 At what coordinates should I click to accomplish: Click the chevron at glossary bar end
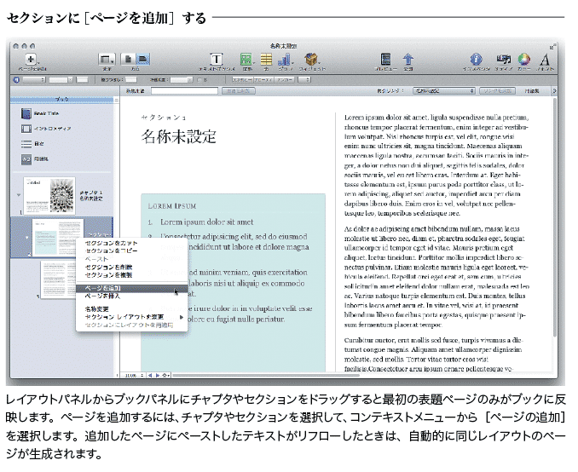(x=553, y=90)
